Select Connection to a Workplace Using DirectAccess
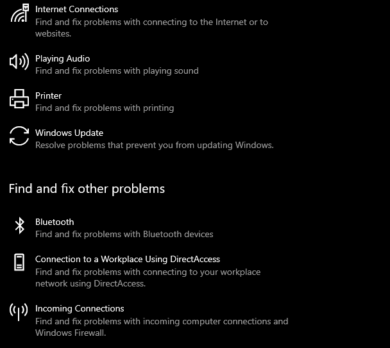This screenshot has width=390, height=348. [x=128, y=260]
